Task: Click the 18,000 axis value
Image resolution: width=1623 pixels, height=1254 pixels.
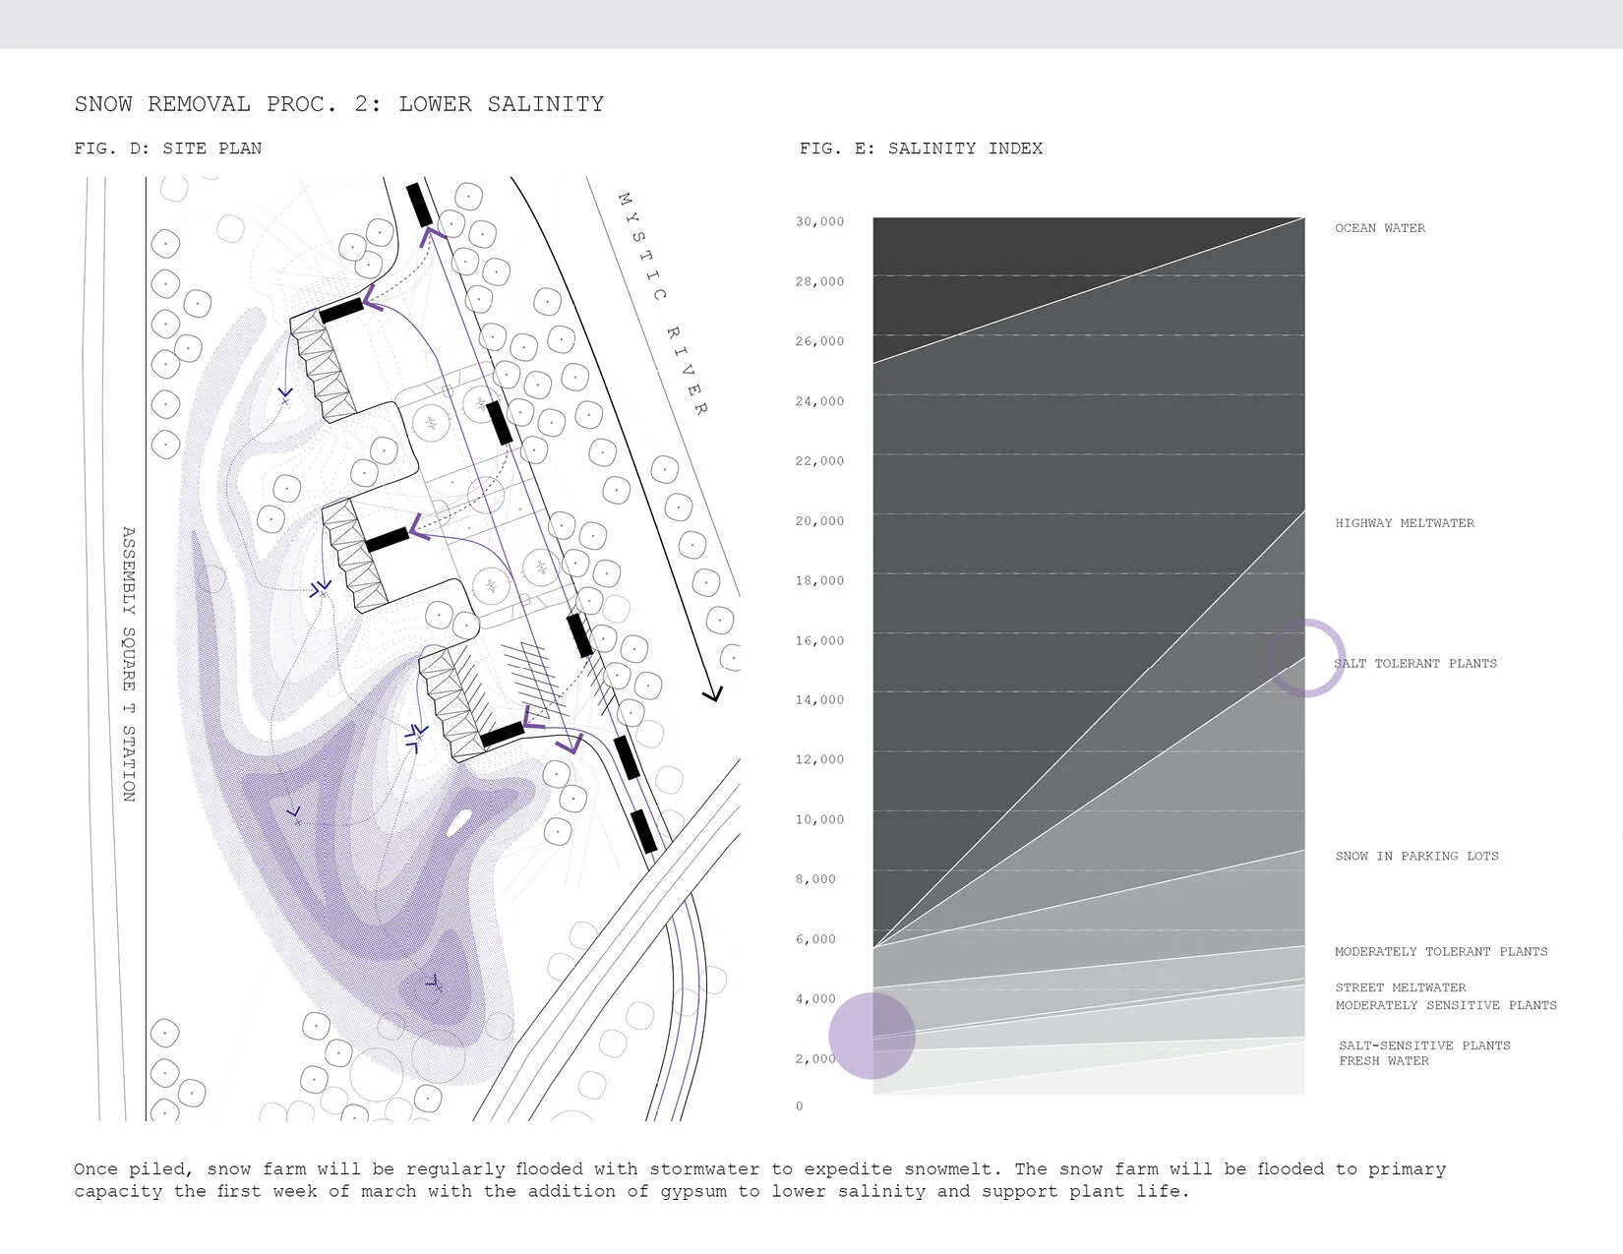Action: pos(819,581)
